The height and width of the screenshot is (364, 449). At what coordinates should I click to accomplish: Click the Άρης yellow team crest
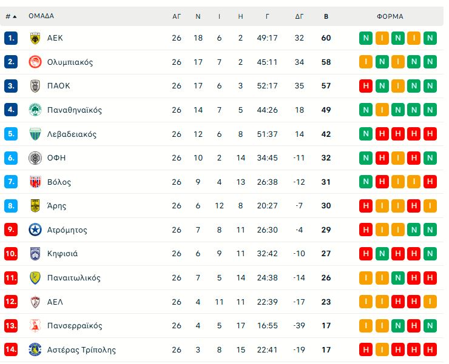(x=35, y=206)
